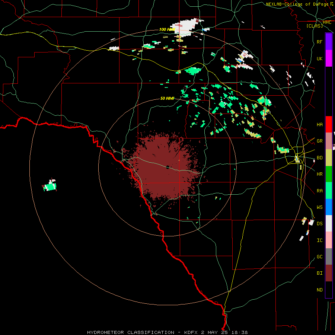Click the NEXLAB-College of DuPage credit text
335x335 pixels.
297,4
